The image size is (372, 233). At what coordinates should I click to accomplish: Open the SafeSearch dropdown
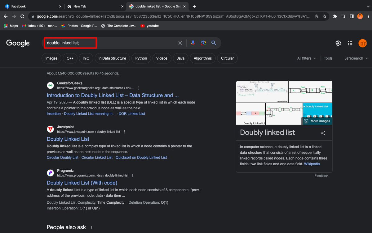tap(356, 58)
